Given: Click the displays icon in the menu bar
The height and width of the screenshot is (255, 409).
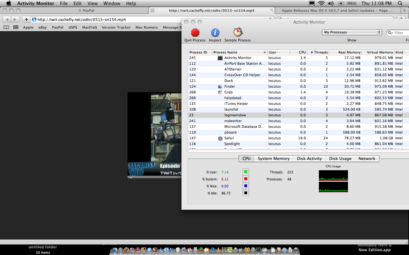Looking at the screenshot, I should pyautogui.click(x=312, y=4).
